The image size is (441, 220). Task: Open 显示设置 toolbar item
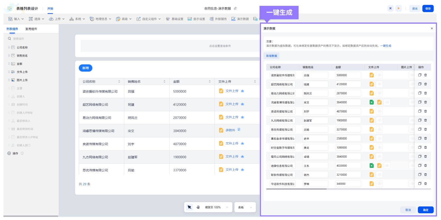(196, 19)
